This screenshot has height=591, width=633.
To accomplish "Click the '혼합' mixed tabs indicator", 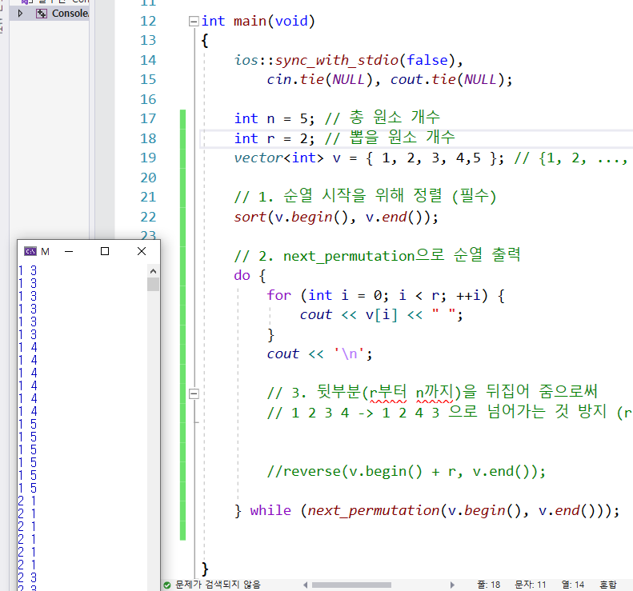I will [x=608, y=585].
